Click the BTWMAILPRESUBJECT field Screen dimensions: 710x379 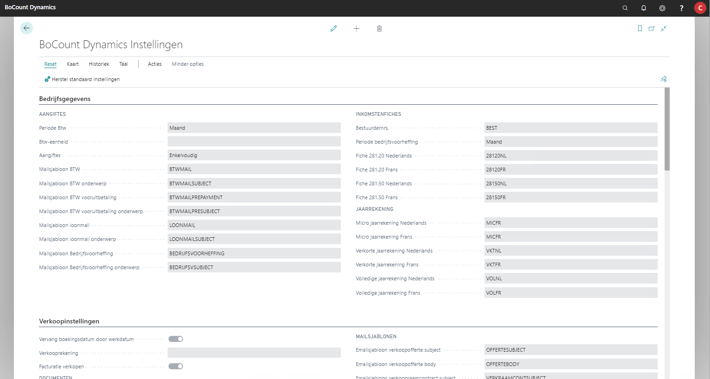coord(254,211)
